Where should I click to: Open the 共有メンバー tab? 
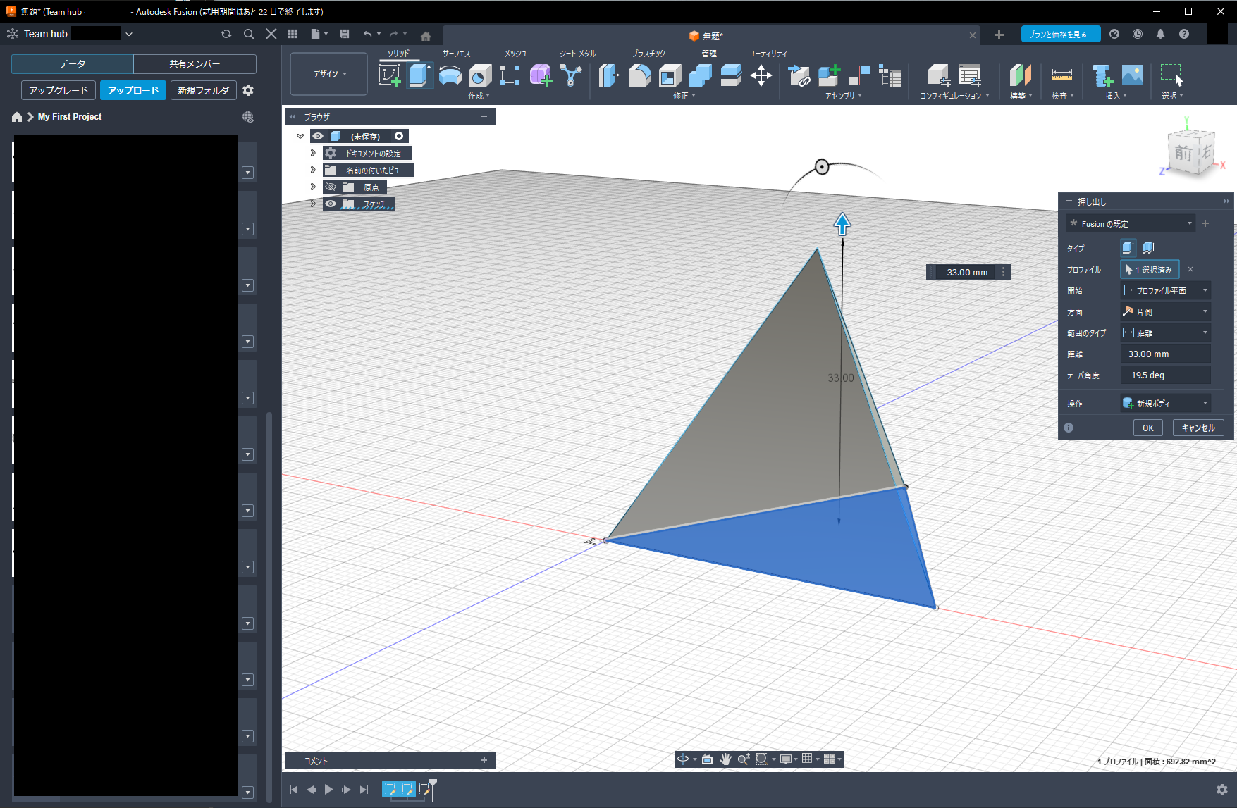coord(195,64)
